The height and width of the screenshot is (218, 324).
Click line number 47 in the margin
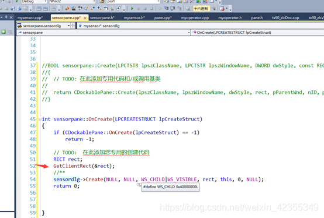pyautogui.click(x=33, y=132)
